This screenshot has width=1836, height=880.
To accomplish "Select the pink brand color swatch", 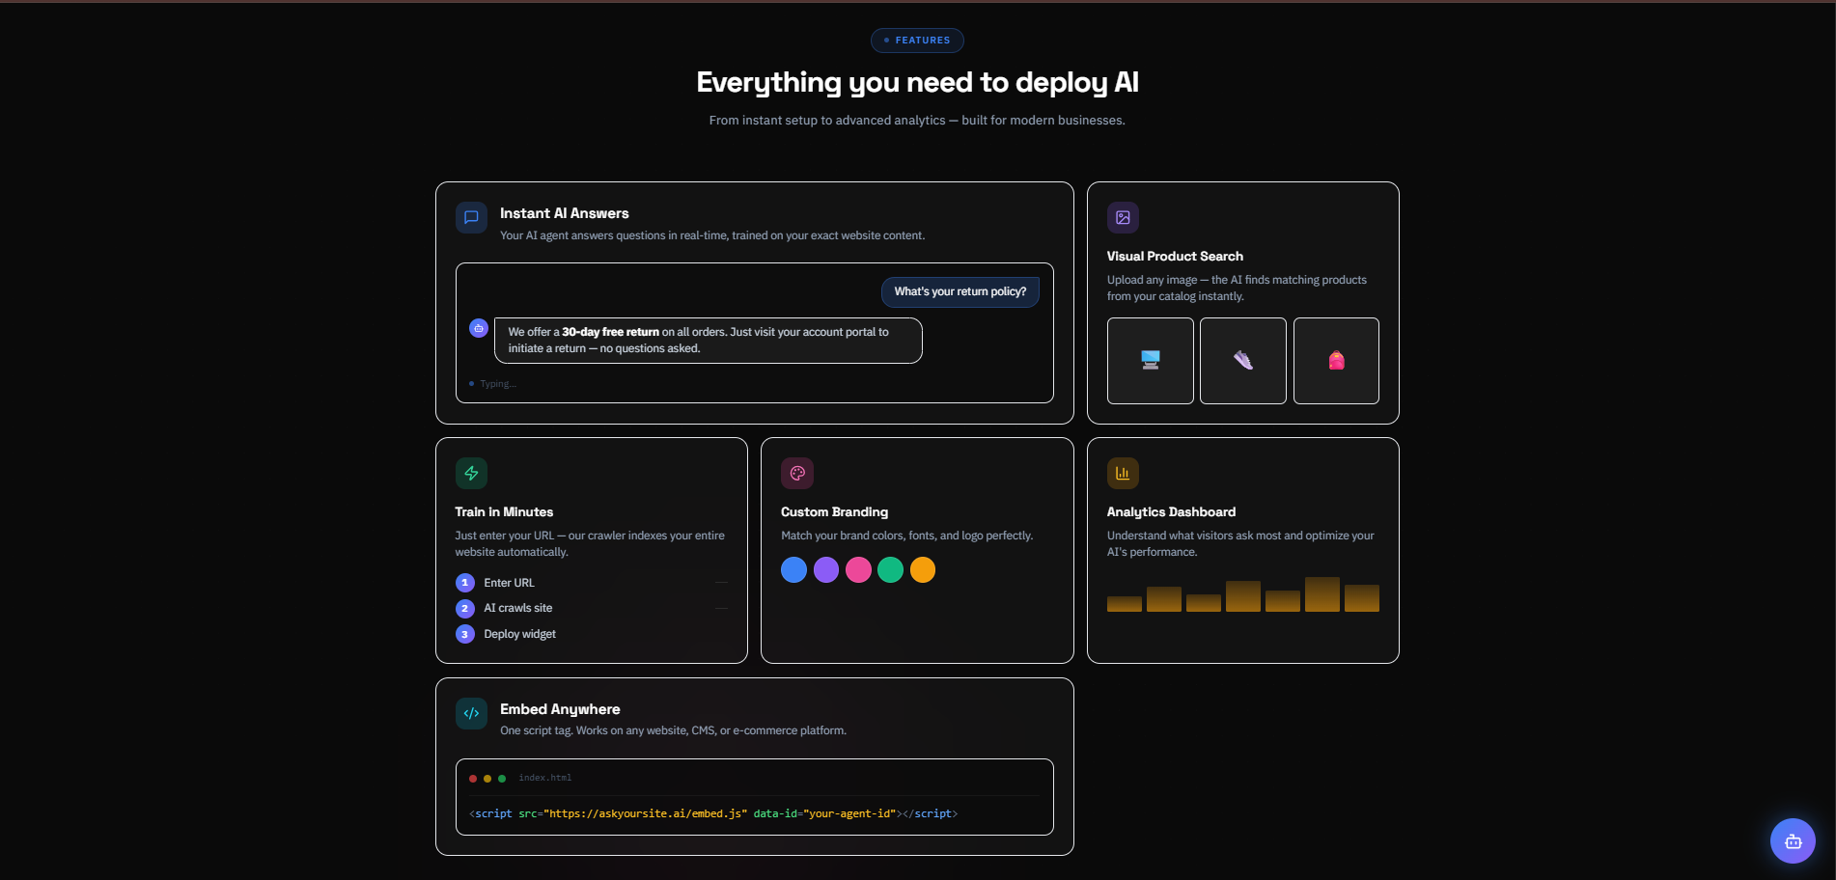I will pyautogui.click(x=858, y=569).
